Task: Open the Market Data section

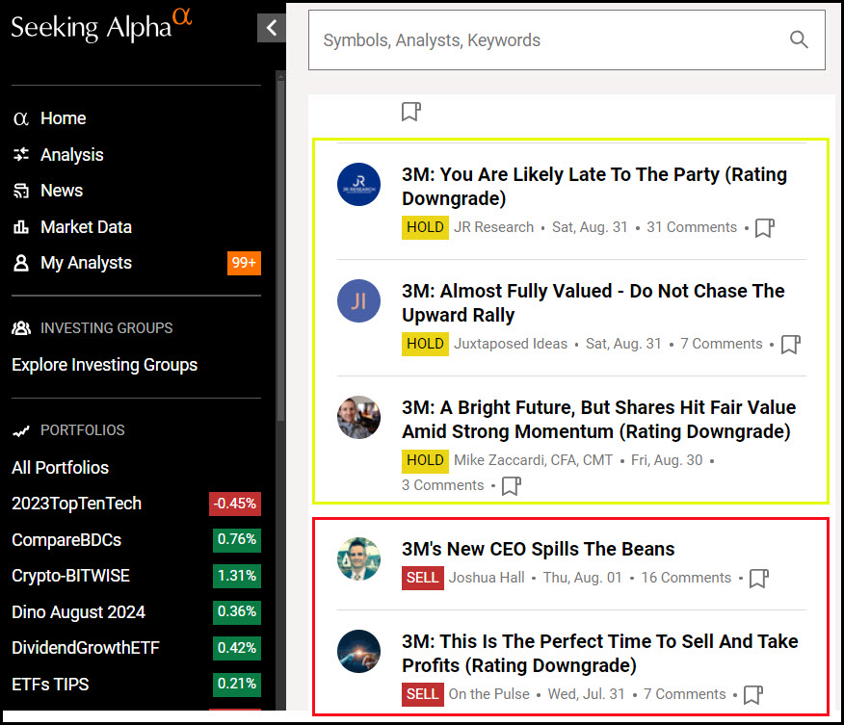Action: point(86,227)
